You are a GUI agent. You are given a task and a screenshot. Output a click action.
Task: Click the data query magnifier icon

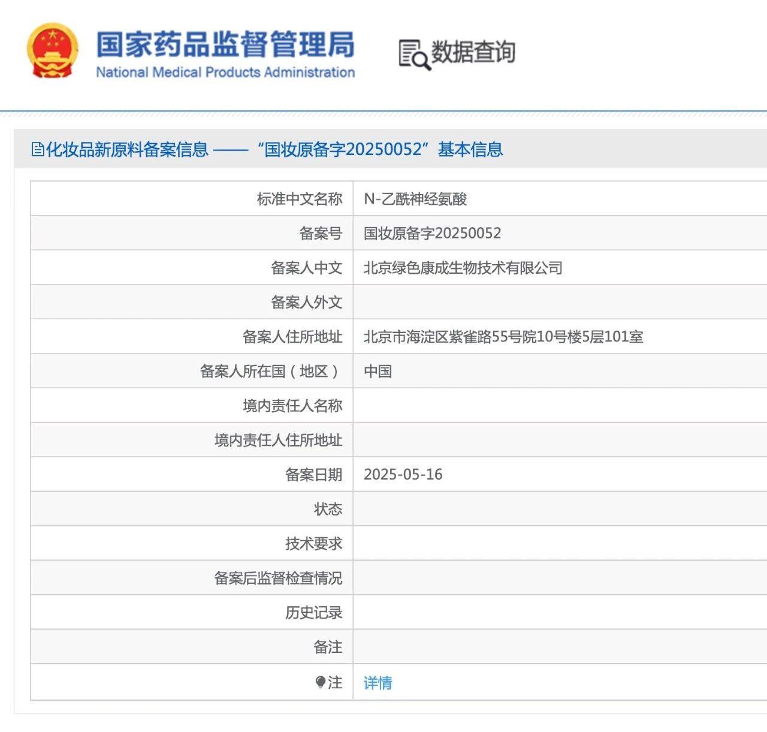pyautogui.click(x=414, y=55)
